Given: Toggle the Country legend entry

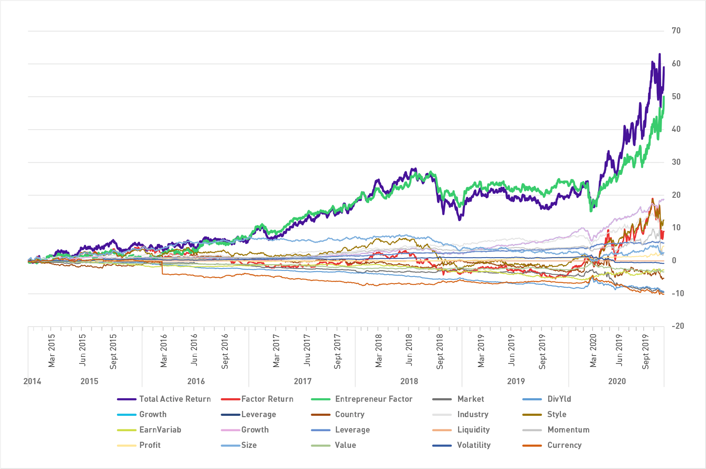Looking at the screenshot, I should click(349, 414).
